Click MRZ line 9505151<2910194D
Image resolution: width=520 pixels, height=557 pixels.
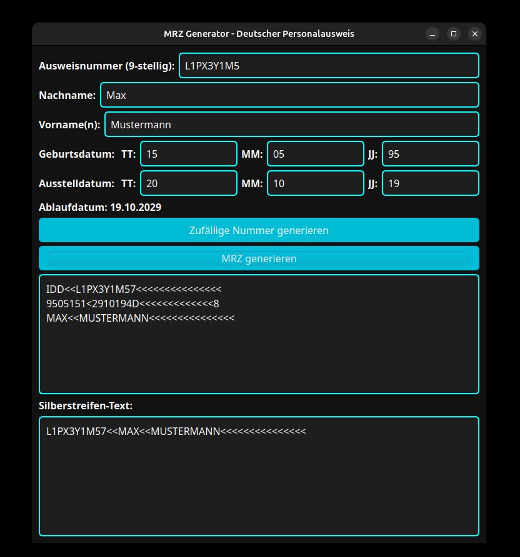click(132, 304)
